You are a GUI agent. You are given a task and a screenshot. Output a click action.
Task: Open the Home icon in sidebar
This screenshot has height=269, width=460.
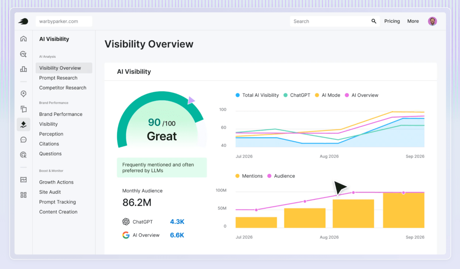click(x=23, y=39)
